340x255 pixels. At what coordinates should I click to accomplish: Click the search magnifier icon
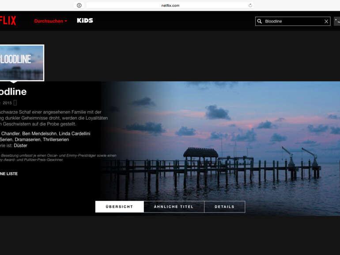pyautogui.click(x=259, y=21)
